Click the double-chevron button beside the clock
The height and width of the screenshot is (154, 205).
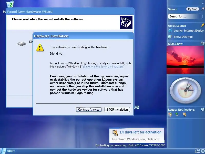203,151
